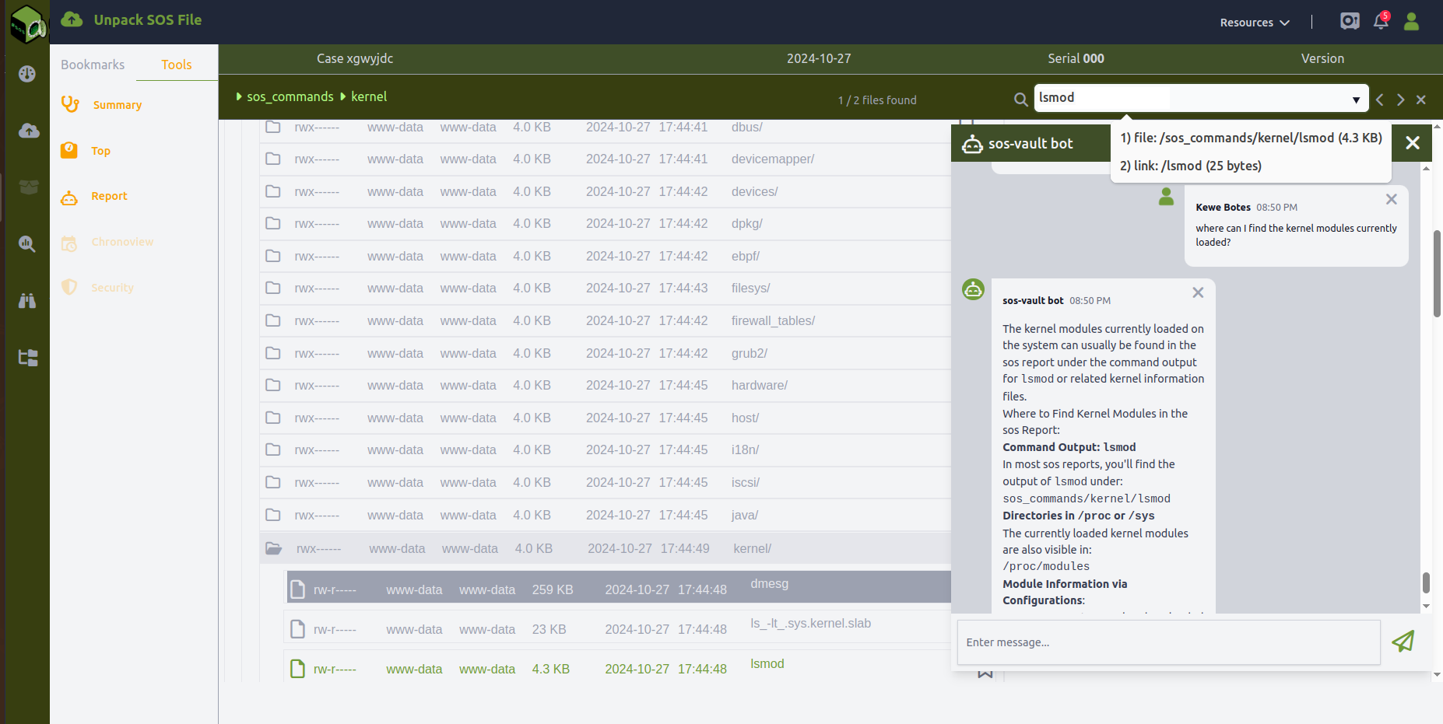Open the cloud upload icon in sidebar
The height and width of the screenshot is (724, 1443).
(x=29, y=131)
